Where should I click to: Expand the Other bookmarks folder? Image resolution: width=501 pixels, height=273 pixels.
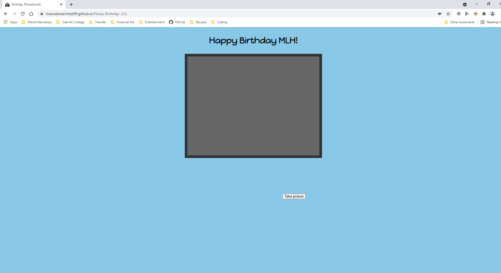(x=460, y=22)
